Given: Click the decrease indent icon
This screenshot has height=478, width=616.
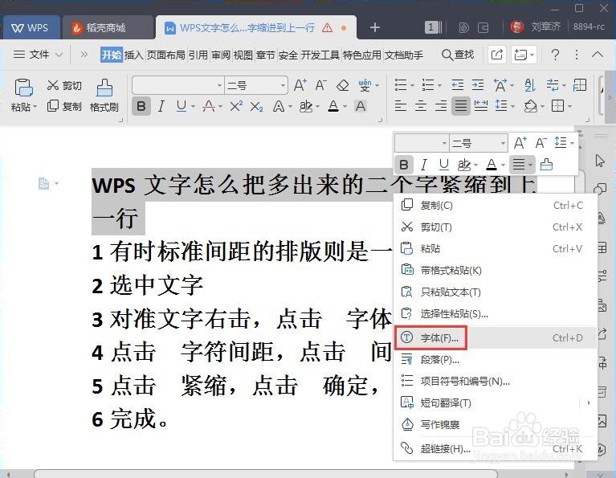Looking at the screenshot, I should (x=457, y=85).
